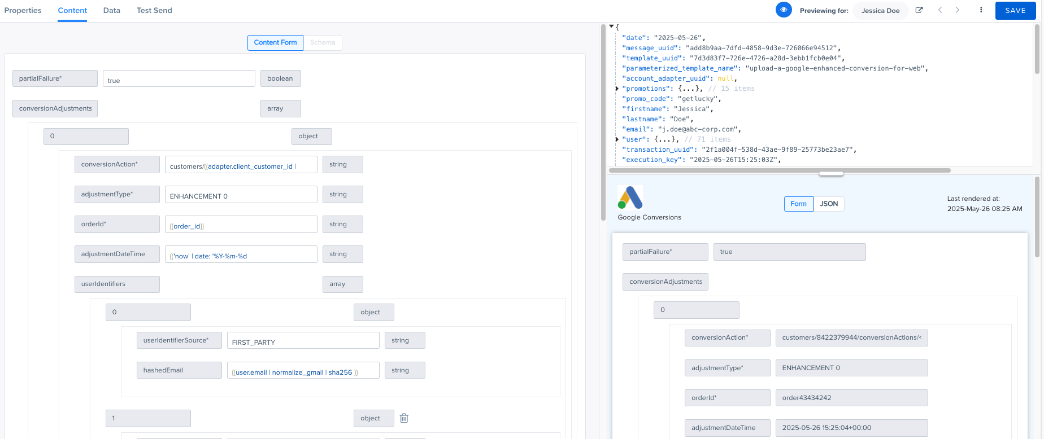Switch preview to JSON view

[829, 204]
